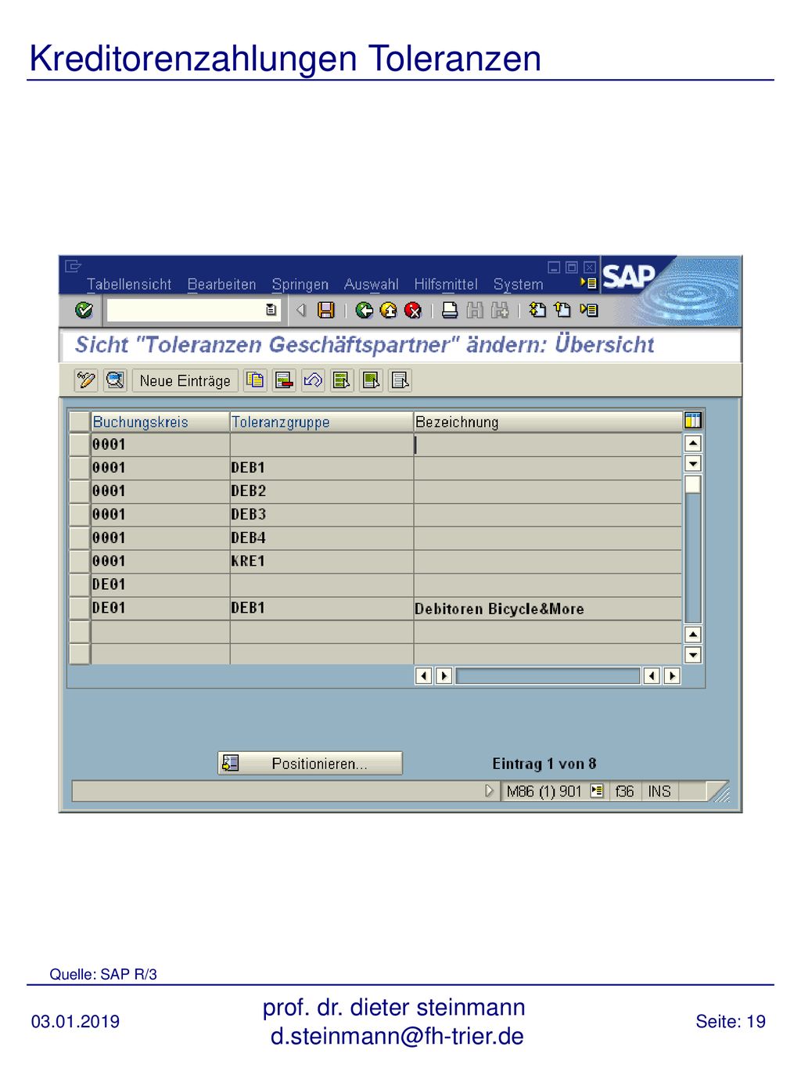This screenshot has height=1068, width=801.
Task: Click the Select all icon
Action: click(x=343, y=380)
